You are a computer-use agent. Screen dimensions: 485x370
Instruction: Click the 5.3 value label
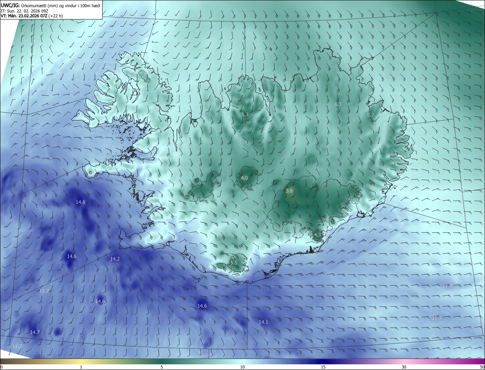click(245, 114)
